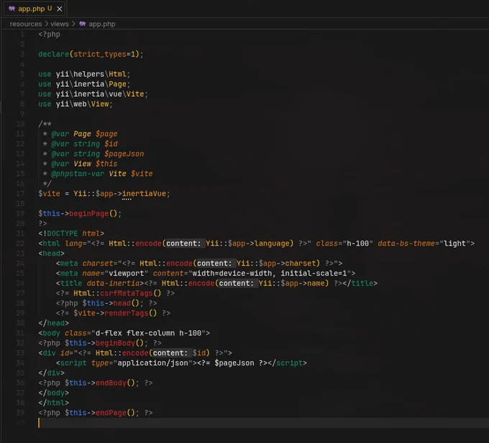Viewport: 489px width, 443px height.
Task: Click the 'use yii\inertia\Page;' import
Action: click(x=84, y=84)
